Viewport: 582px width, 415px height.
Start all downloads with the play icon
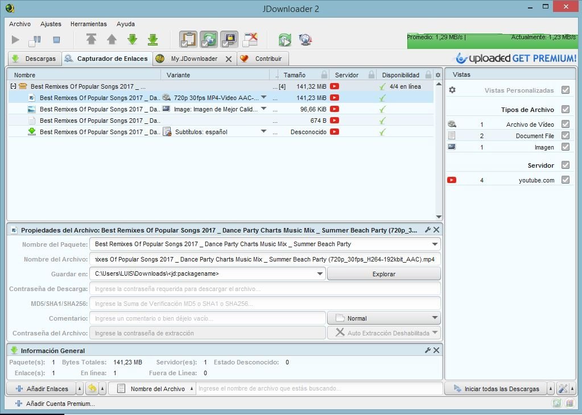point(15,40)
